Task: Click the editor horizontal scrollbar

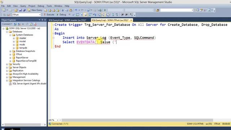Action: [137, 120]
